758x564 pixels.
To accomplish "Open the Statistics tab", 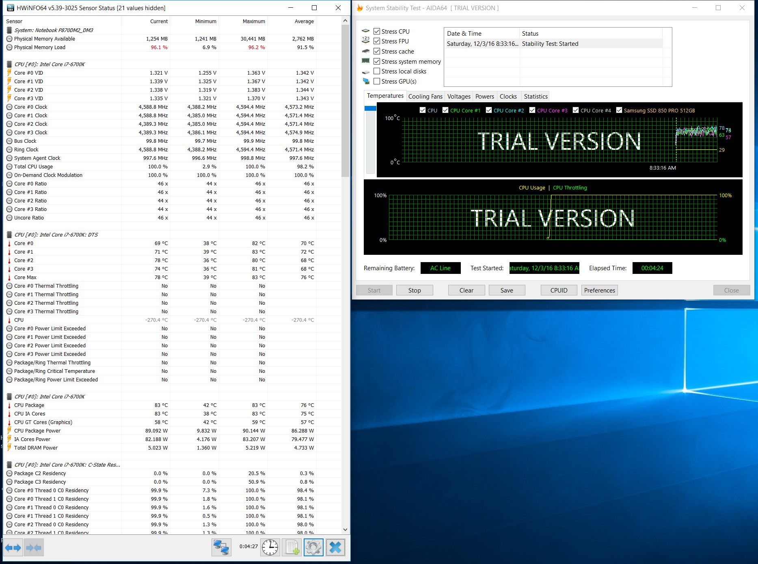I will coord(536,97).
